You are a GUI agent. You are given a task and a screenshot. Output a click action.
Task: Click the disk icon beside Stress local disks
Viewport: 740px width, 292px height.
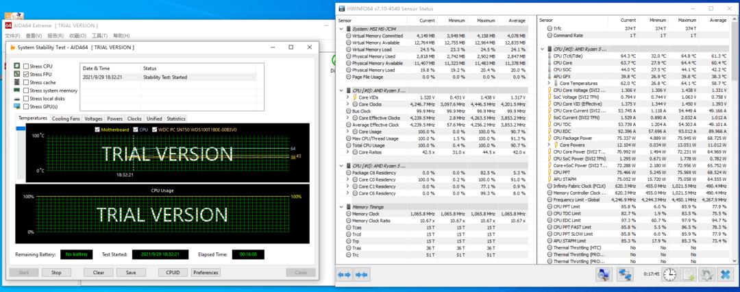[x=17, y=98]
